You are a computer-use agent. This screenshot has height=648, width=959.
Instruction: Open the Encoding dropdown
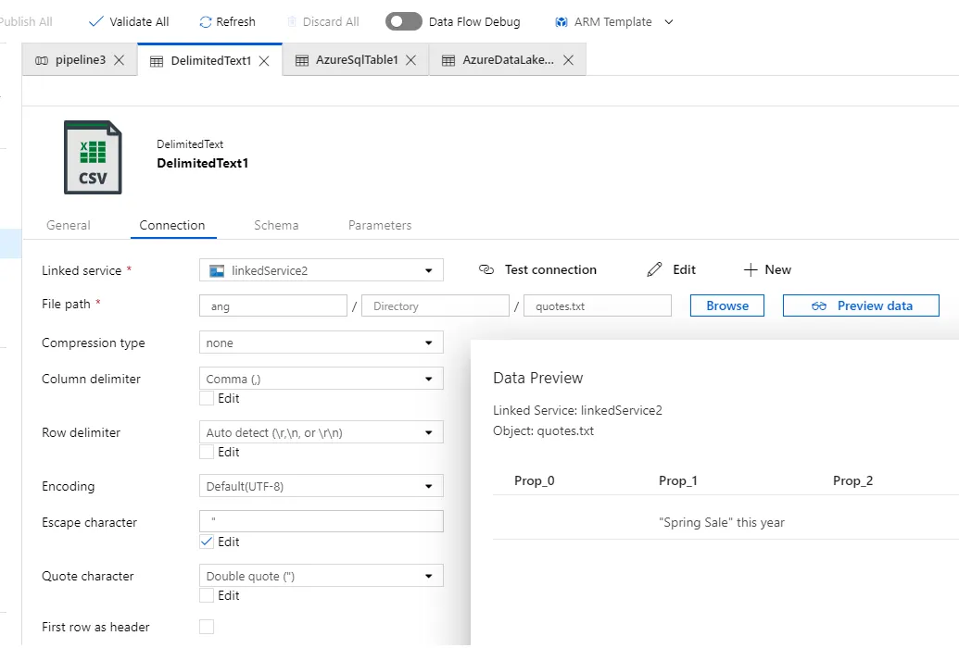321,486
